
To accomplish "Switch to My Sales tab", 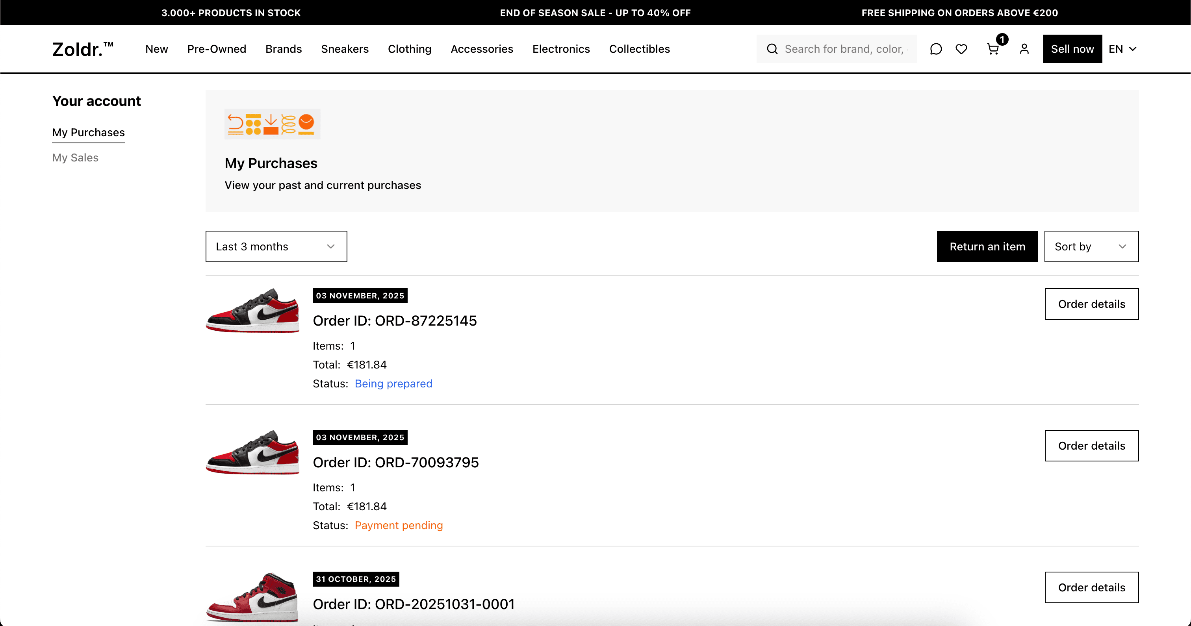I will pos(75,157).
